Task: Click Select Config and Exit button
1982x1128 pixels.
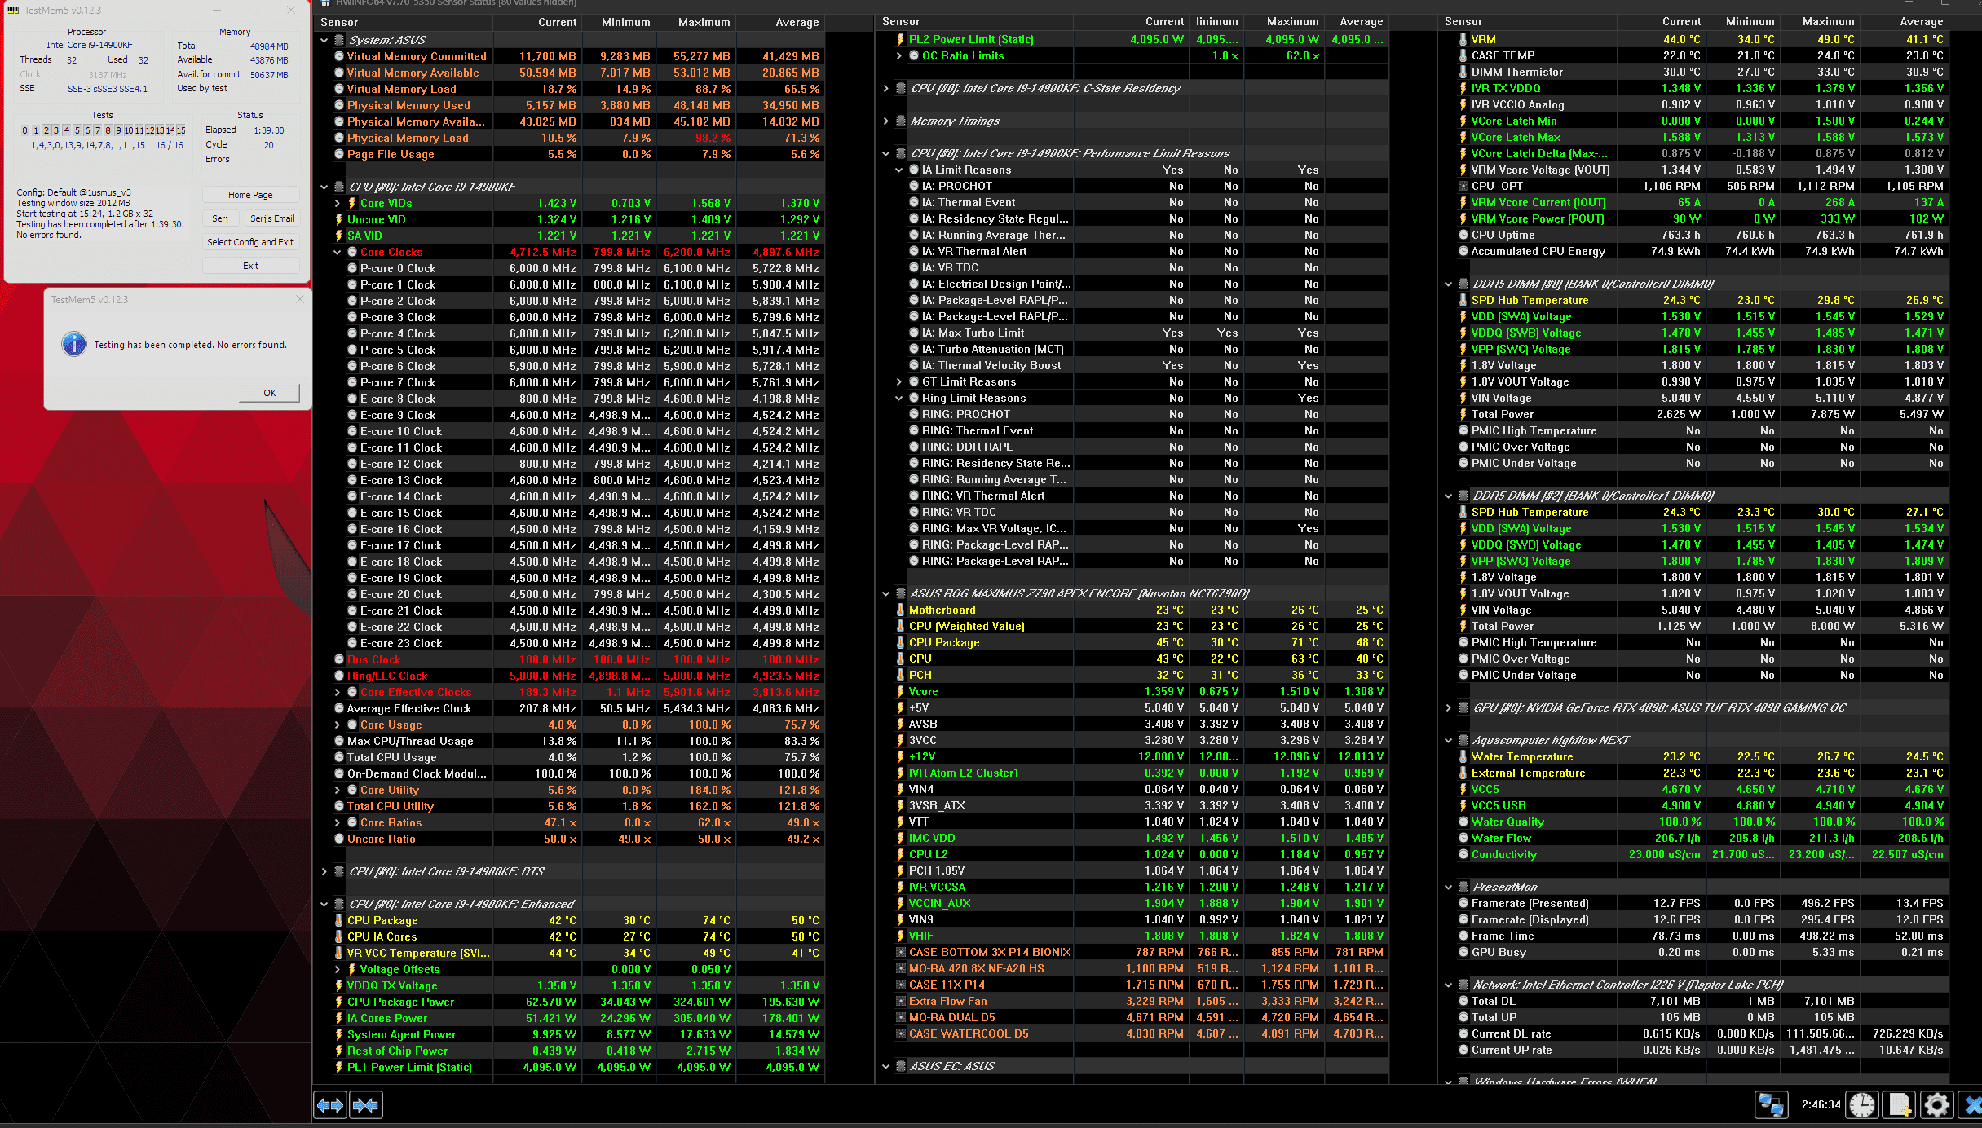Action: click(250, 242)
